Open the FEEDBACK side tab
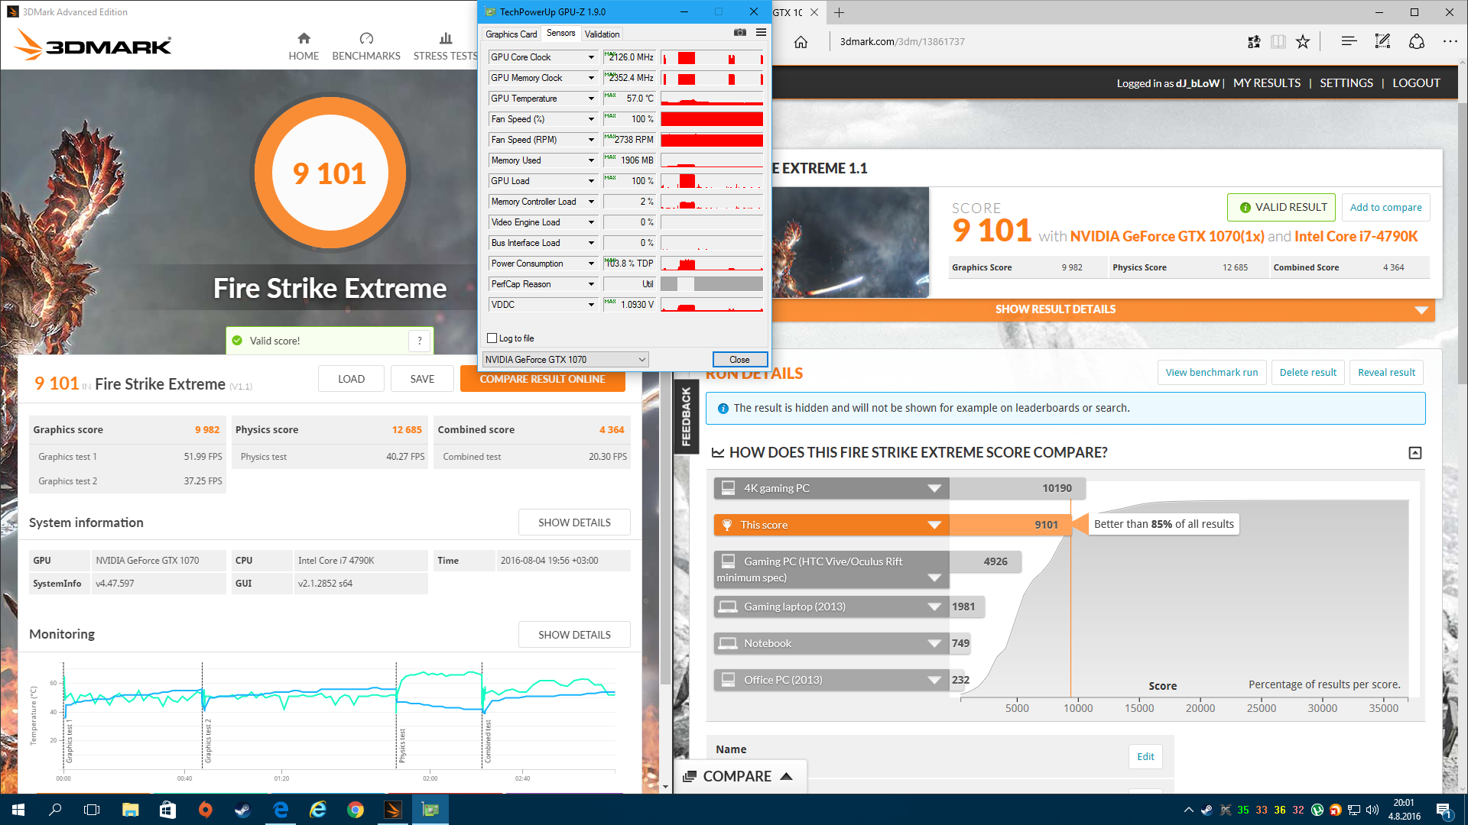This screenshot has width=1468, height=825. [x=686, y=416]
